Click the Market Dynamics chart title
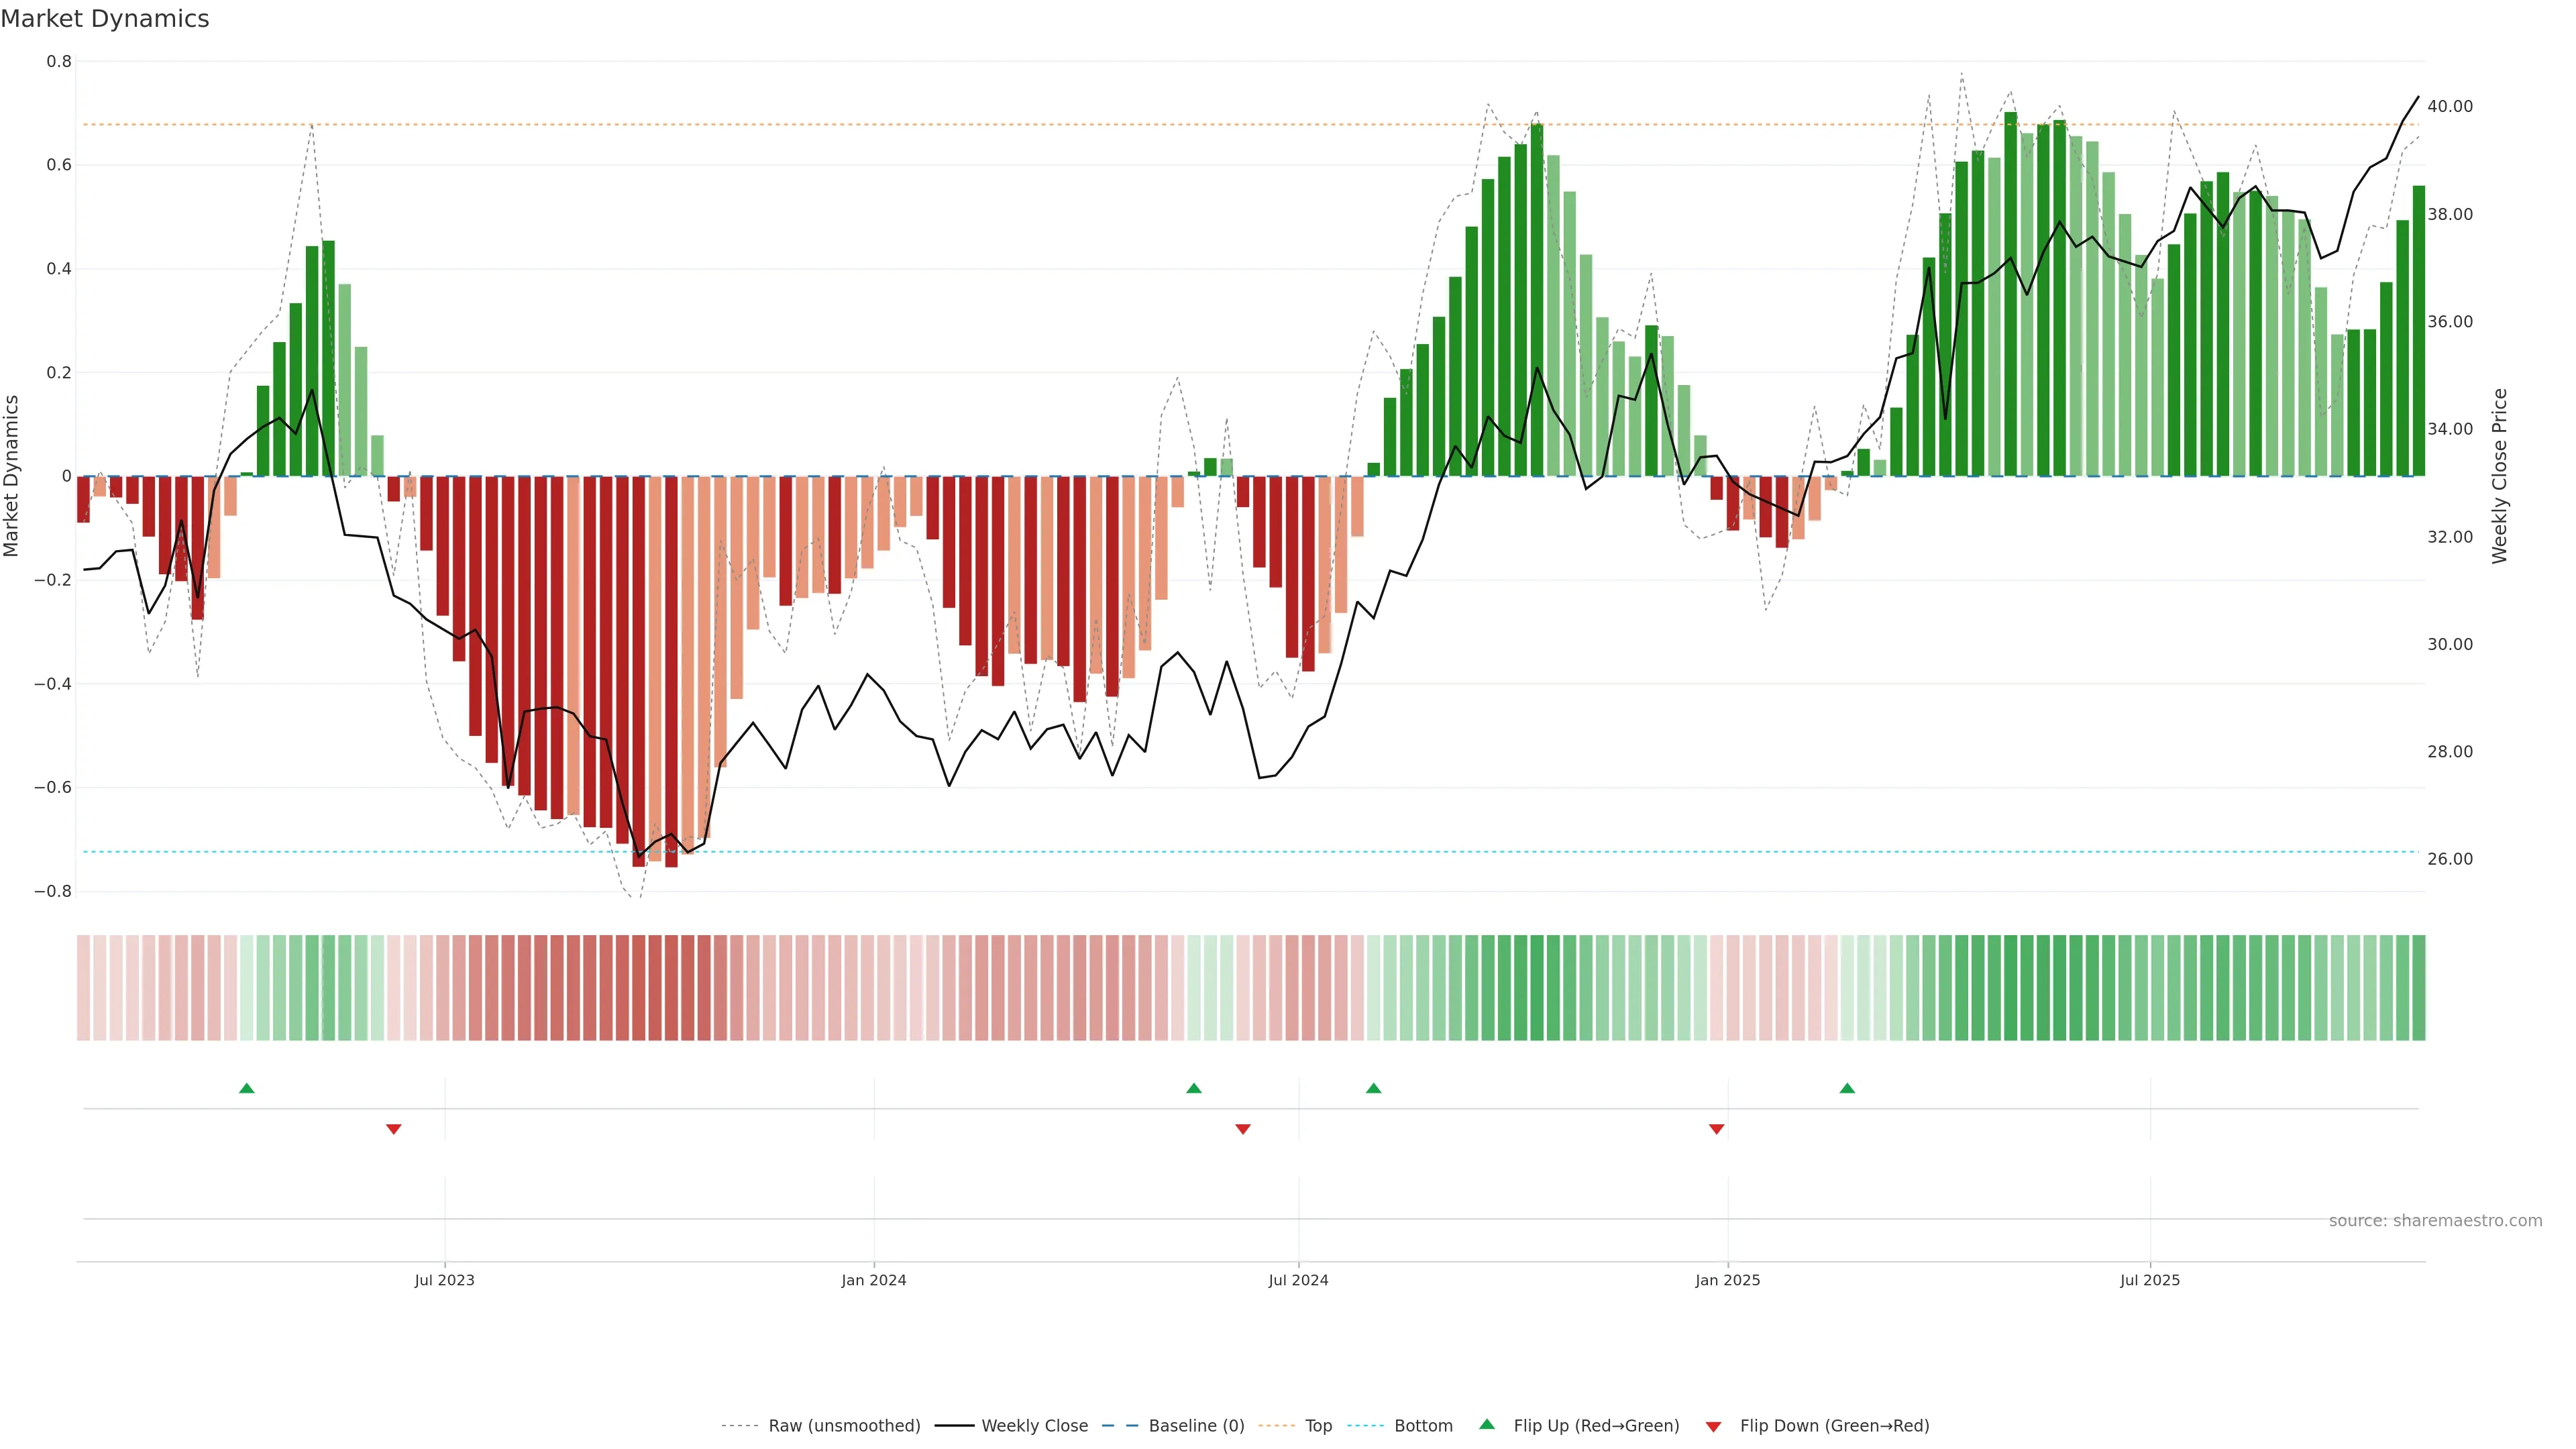 [x=105, y=19]
